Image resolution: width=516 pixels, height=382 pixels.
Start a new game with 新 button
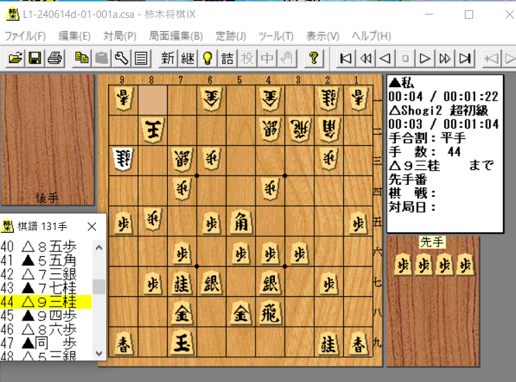(168, 59)
